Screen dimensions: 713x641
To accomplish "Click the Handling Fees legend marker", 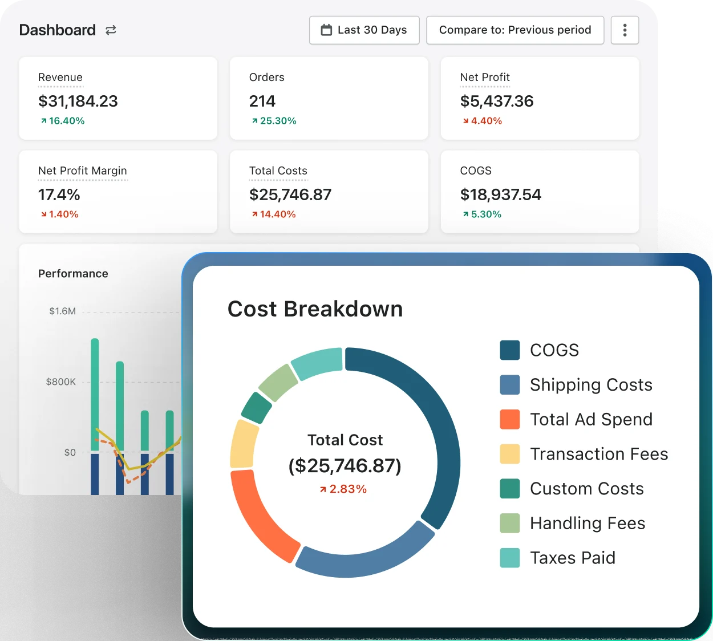I will (x=509, y=523).
